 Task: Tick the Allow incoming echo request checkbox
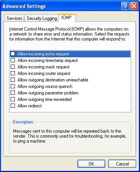pyautogui.click(x=13, y=54)
